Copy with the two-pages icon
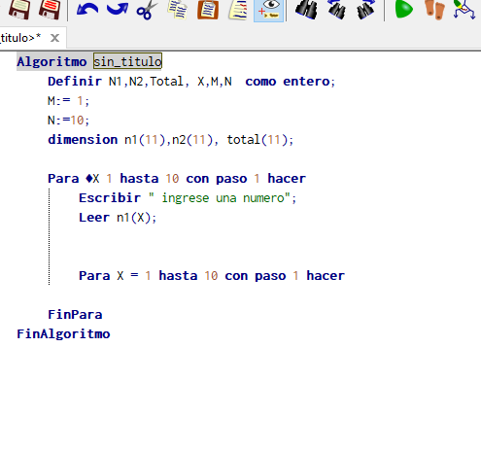The width and height of the screenshot is (481, 451). coord(178,10)
